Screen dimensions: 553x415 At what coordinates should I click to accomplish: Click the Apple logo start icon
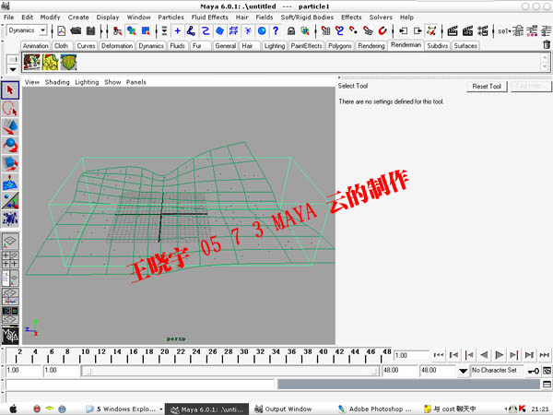point(13,409)
